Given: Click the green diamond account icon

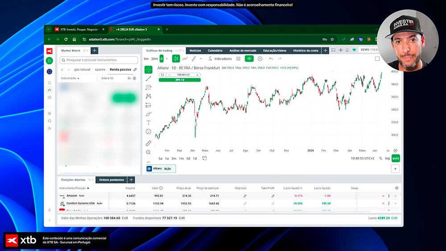Looking at the screenshot, I should 355,50.
